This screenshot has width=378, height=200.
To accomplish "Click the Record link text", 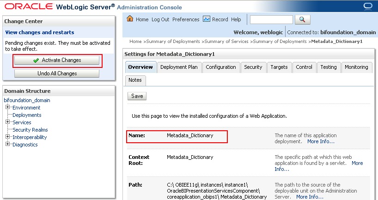I will coord(220,19).
